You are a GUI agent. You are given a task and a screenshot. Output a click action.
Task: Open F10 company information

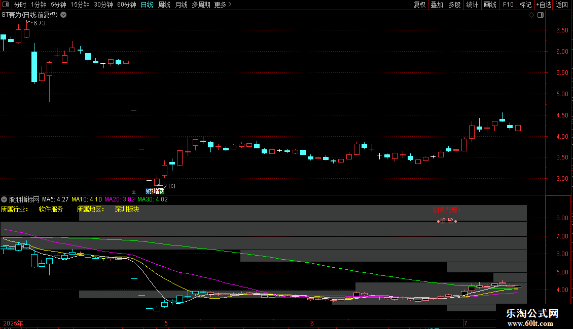pyautogui.click(x=508, y=5)
